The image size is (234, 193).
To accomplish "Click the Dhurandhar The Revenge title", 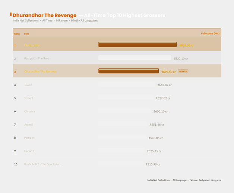I will click(x=45, y=15).
